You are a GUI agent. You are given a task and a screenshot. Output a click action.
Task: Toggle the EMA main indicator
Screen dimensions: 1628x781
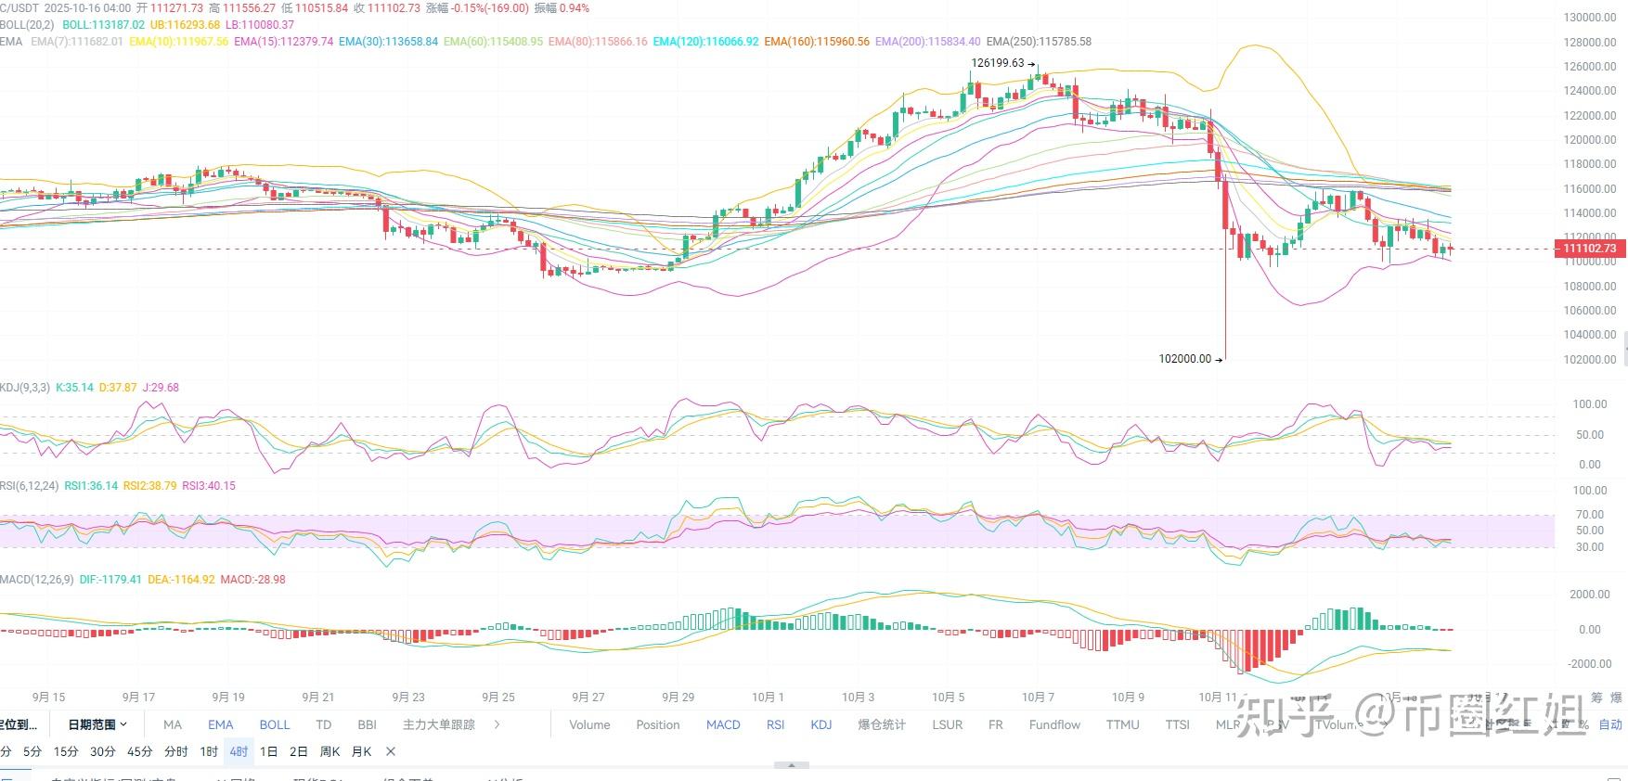220,724
